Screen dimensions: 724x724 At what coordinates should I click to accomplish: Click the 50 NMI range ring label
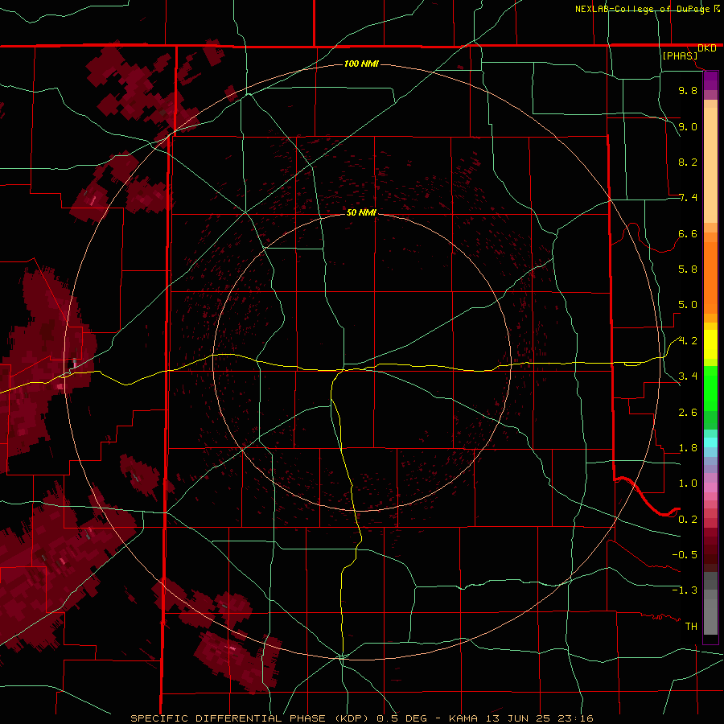point(361,212)
